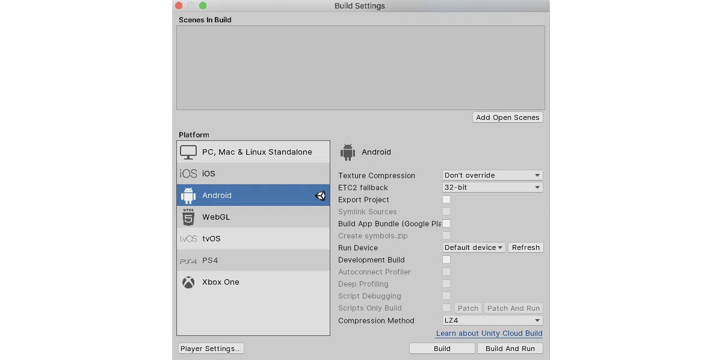Click the Android heading text in settings pane
The height and width of the screenshot is (360, 722).
pos(376,152)
